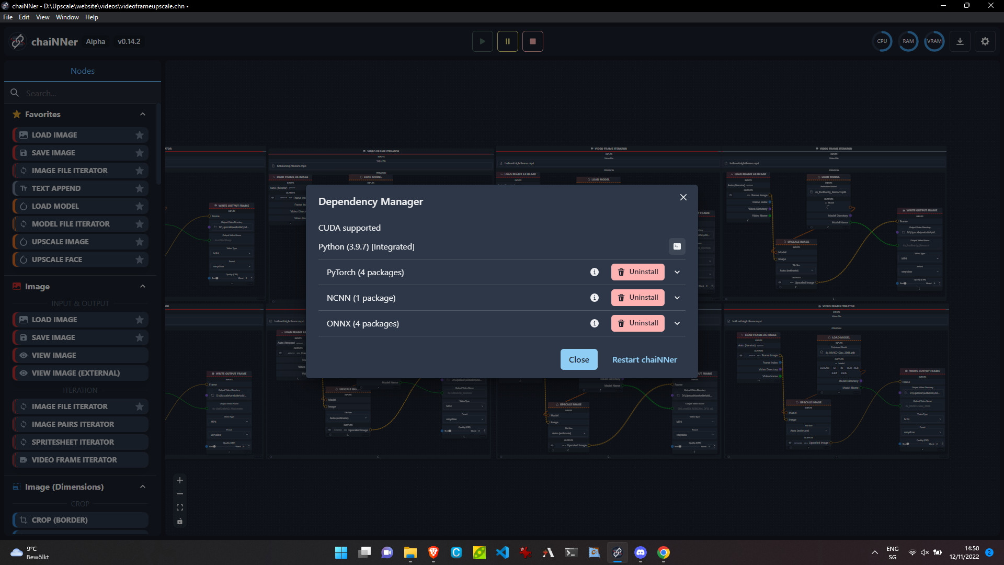Expand the PyTorch package list

[677, 272]
